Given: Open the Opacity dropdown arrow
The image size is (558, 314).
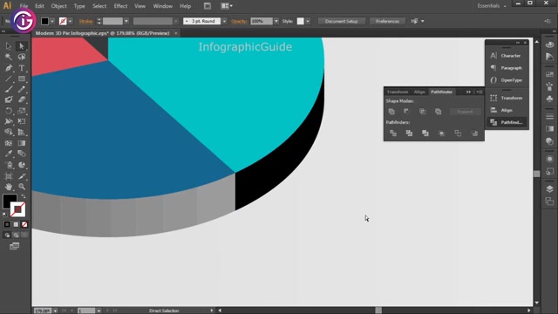Looking at the screenshot, I should (276, 21).
